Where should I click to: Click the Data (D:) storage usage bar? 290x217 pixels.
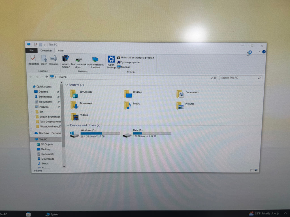tap(152, 133)
